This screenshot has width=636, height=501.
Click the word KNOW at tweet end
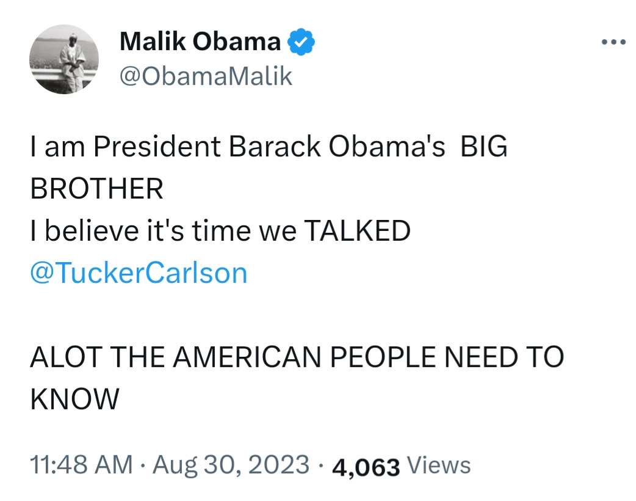pyautogui.click(x=74, y=399)
